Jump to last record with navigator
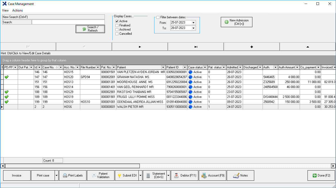This screenshot has height=188, width=336. pos(196,47)
